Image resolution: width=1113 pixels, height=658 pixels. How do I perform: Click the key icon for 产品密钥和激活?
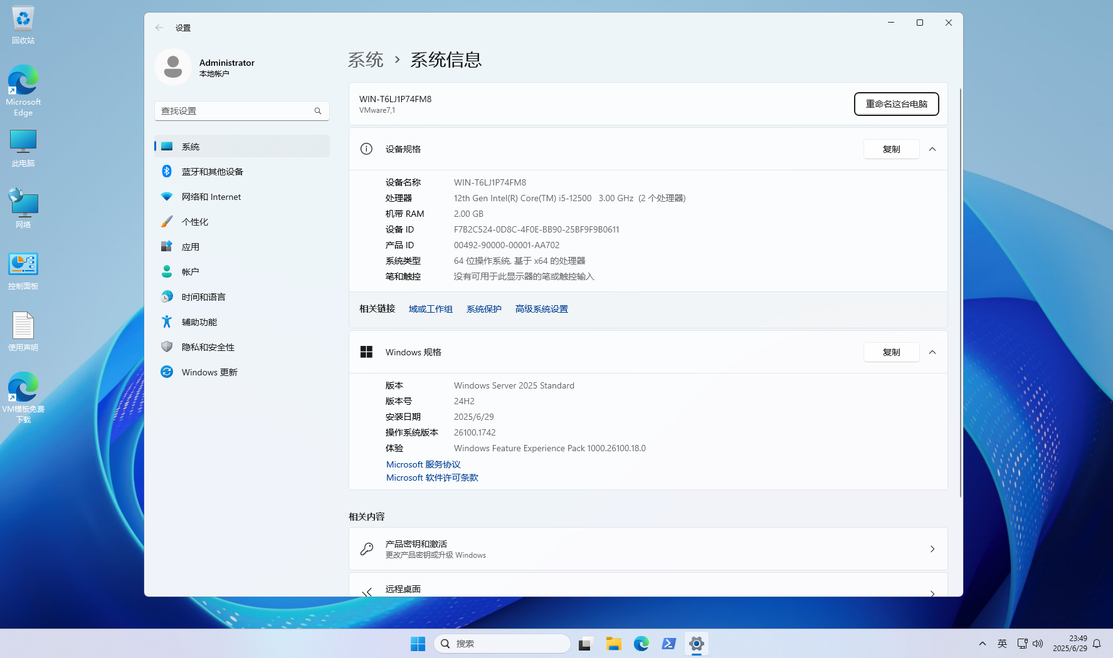point(367,549)
